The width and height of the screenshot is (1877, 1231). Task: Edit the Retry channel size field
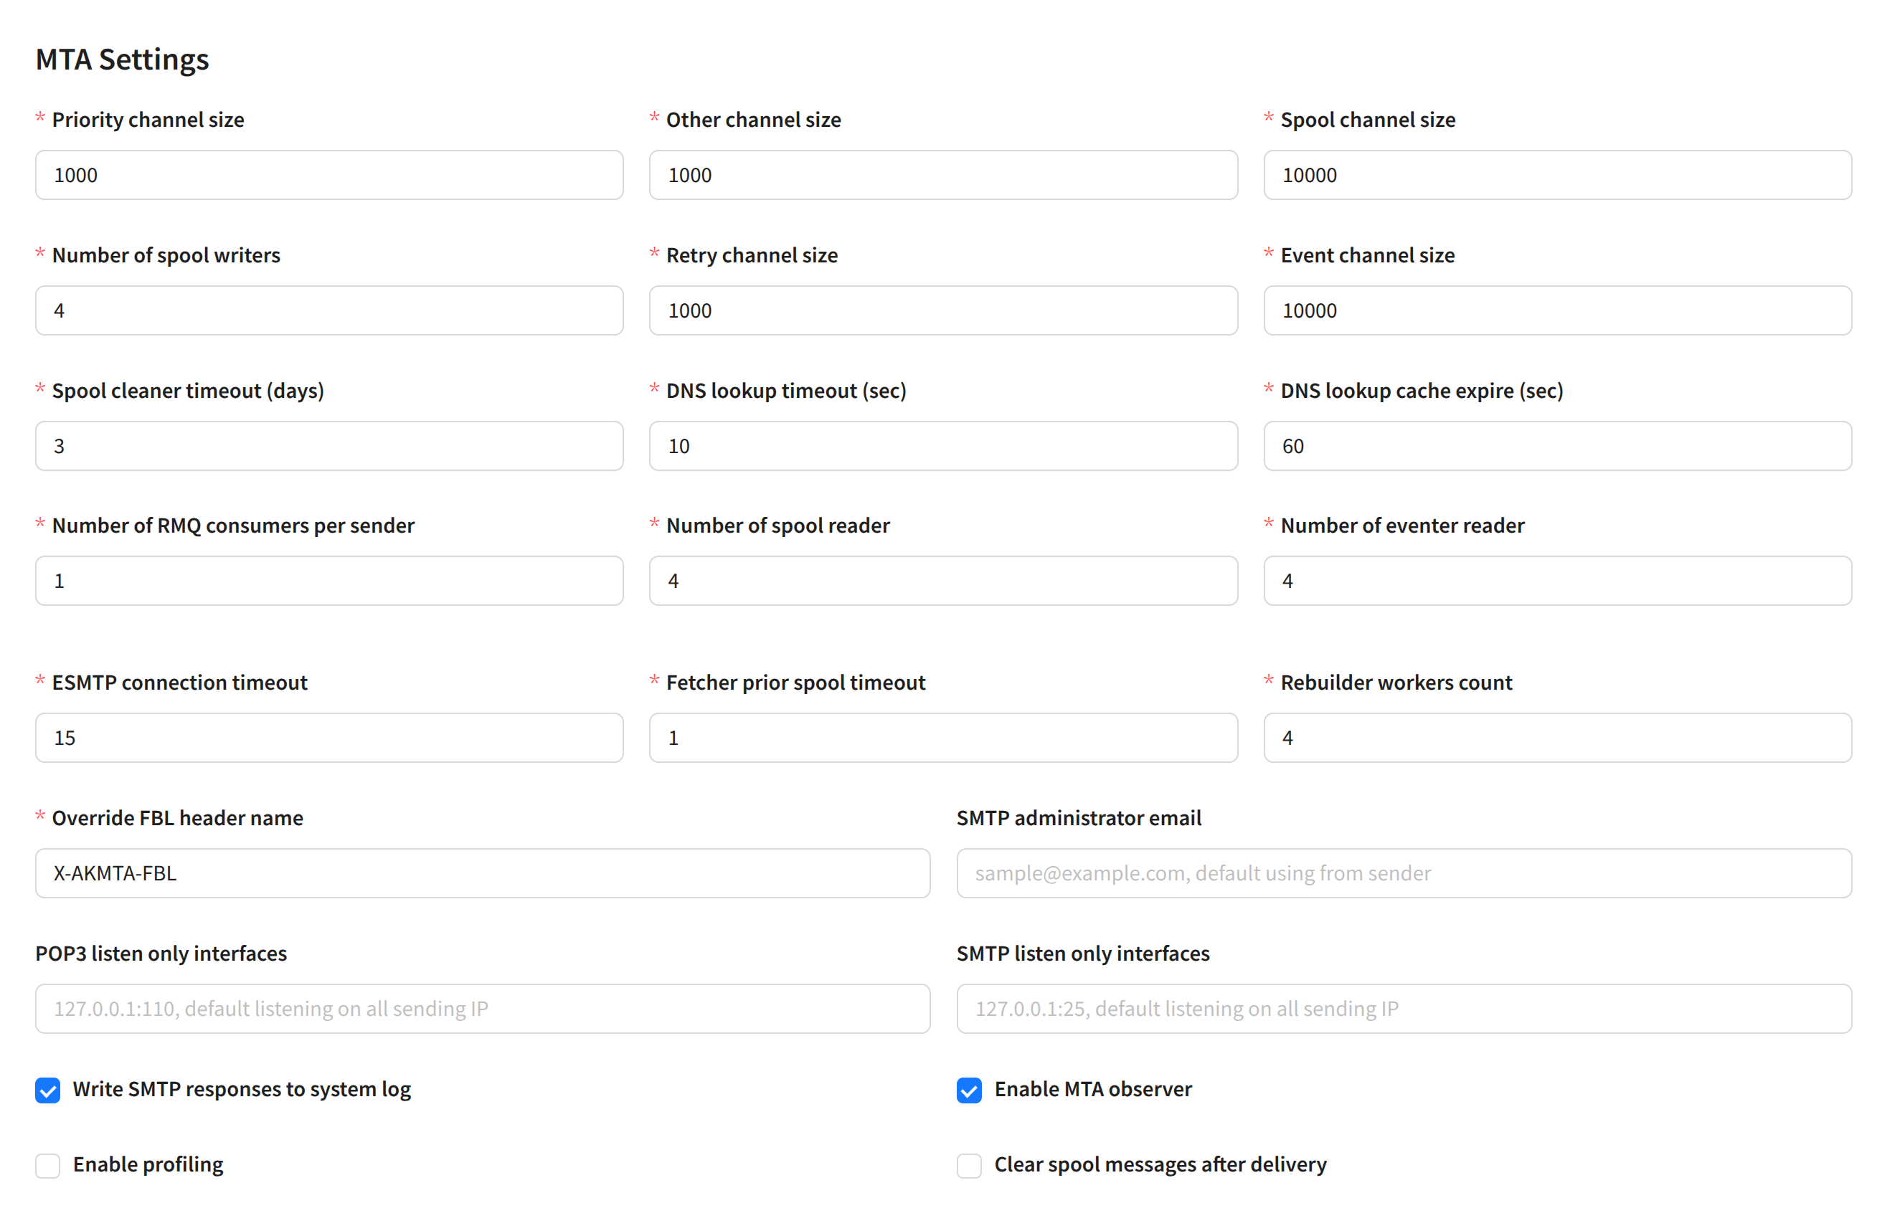[942, 310]
